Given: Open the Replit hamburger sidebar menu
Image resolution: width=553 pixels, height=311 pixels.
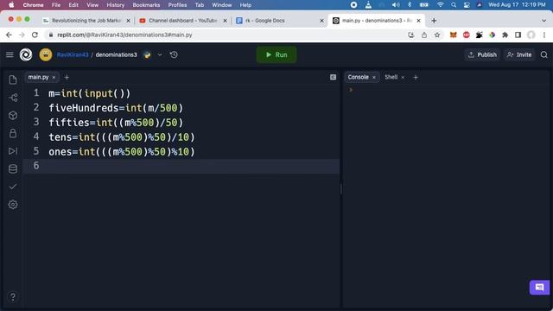Looking at the screenshot, I should 10,54.
